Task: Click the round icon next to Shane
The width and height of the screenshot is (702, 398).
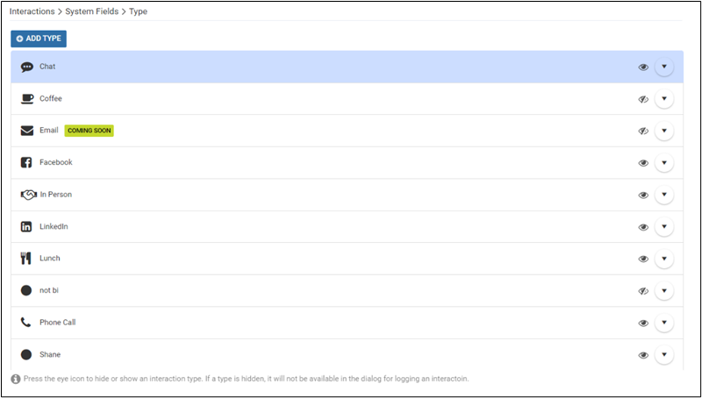Action: 26,355
